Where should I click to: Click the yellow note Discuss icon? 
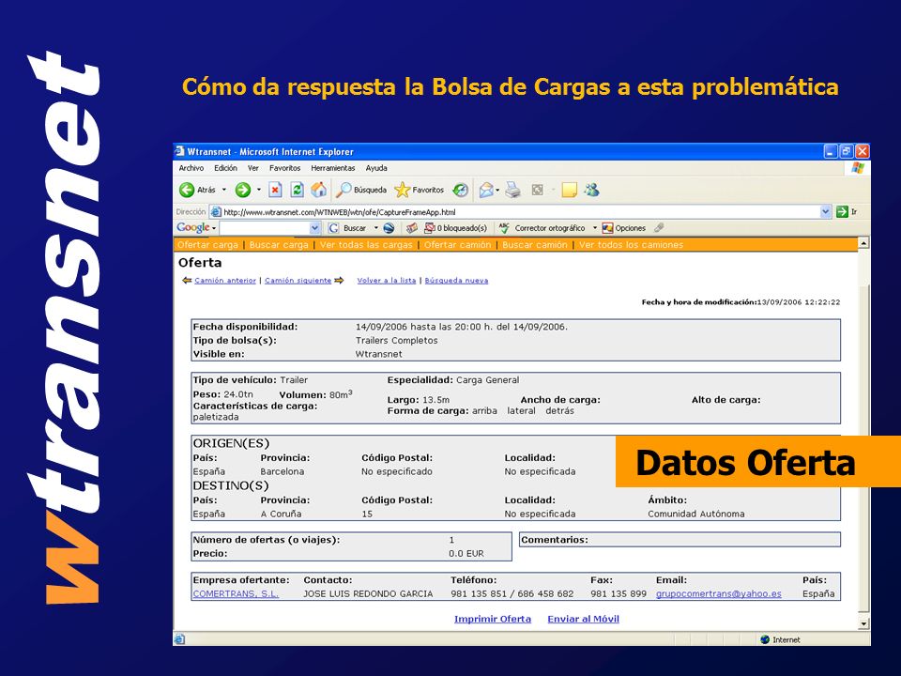(569, 190)
